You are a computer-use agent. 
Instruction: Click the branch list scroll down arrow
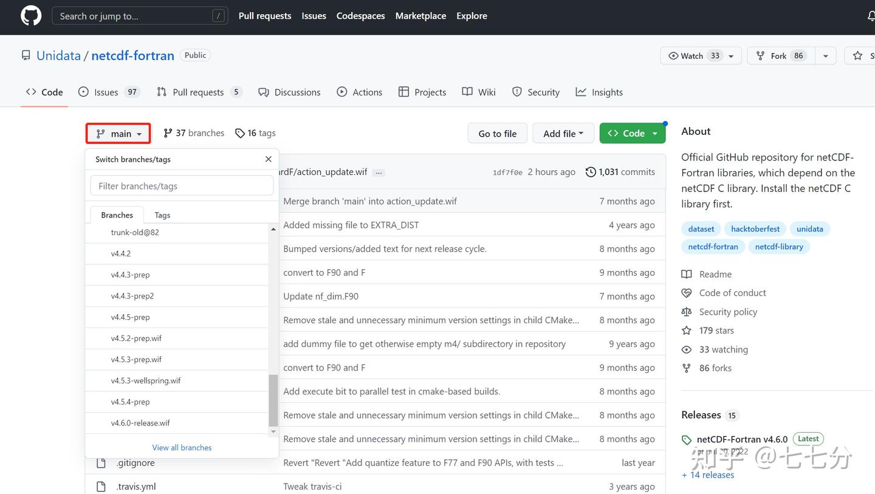tap(273, 431)
